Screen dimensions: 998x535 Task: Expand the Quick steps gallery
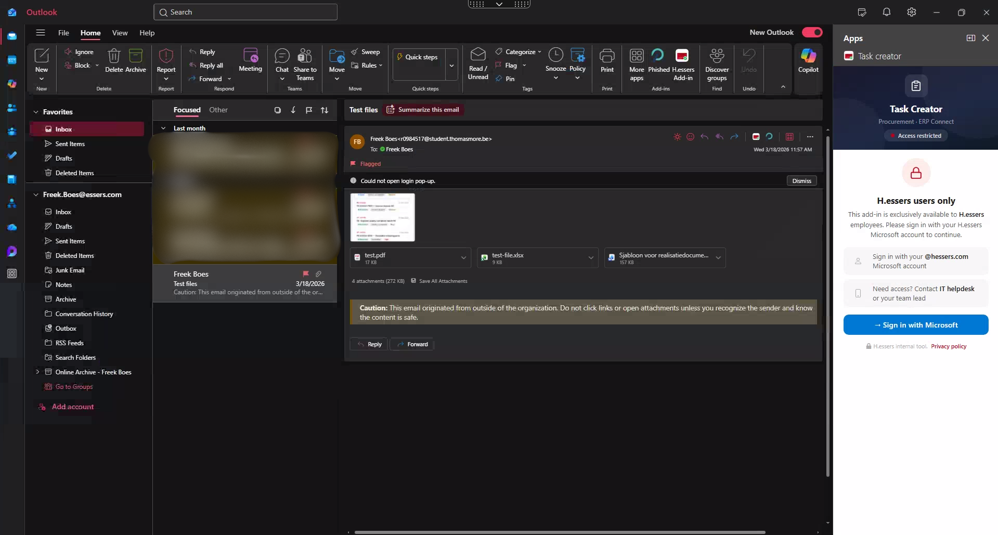coord(451,66)
